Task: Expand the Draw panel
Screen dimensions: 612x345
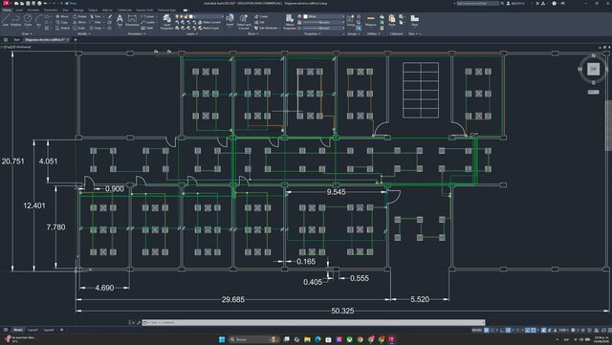Action: coord(27,34)
